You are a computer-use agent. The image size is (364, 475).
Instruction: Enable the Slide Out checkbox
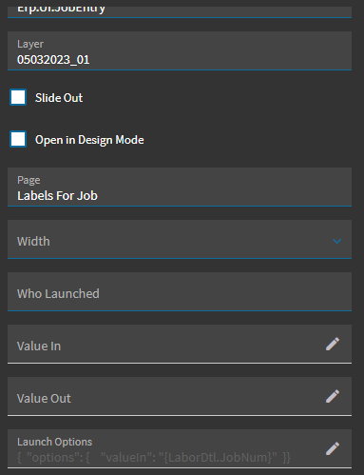(x=18, y=97)
